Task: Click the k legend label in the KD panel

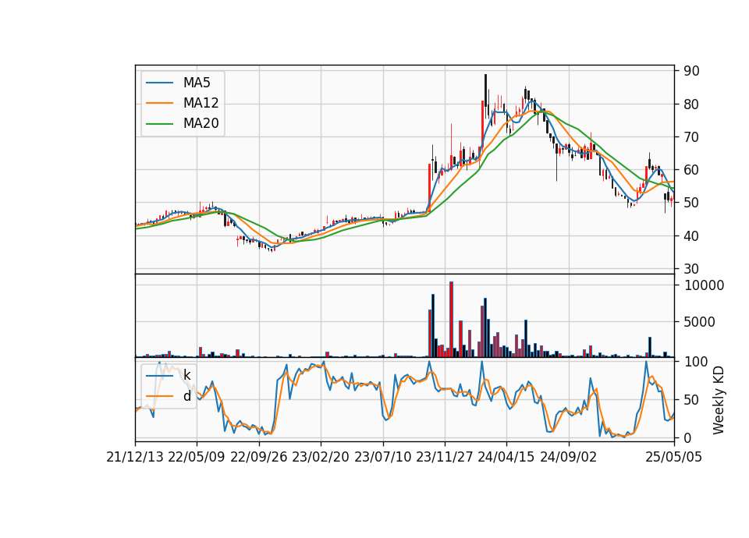Action: 186,375
